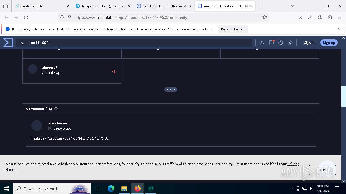Click ajmeese7 user avatar
Image resolution: width=346 pixels, height=194 pixels.
coord(33,69)
